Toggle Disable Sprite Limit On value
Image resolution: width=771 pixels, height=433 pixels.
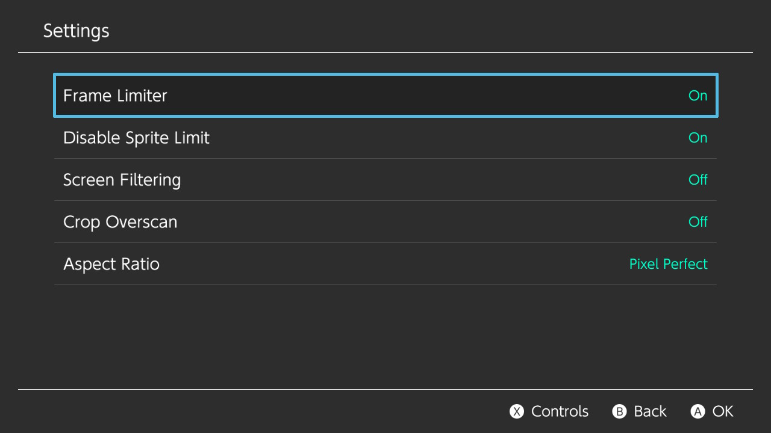[x=698, y=138]
